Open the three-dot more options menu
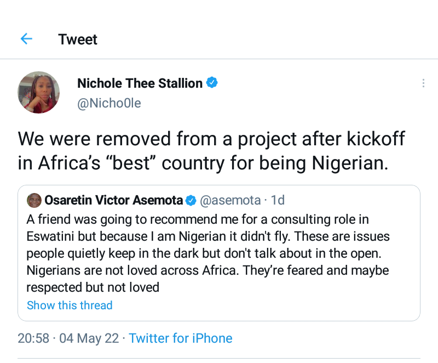The width and height of the screenshot is (438, 363). coord(423,83)
